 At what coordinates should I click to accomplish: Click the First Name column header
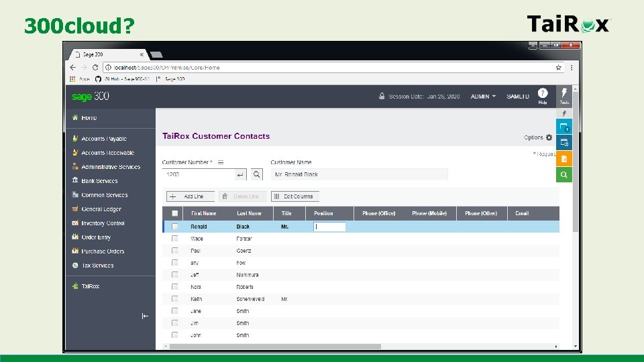pyautogui.click(x=203, y=213)
